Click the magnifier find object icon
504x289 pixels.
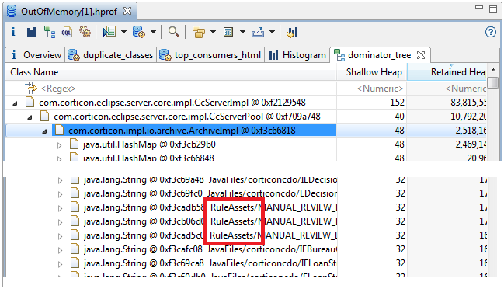pos(174,32)
